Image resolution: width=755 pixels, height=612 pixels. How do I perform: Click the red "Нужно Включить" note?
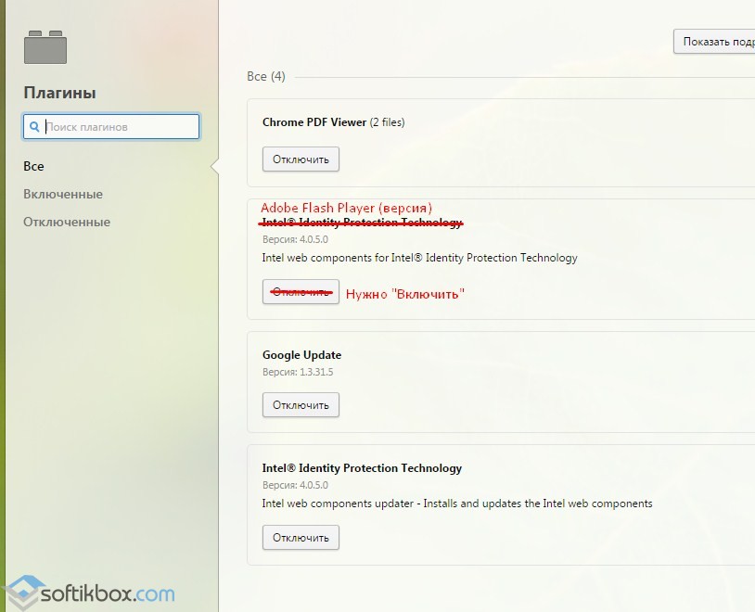[405, 294]
